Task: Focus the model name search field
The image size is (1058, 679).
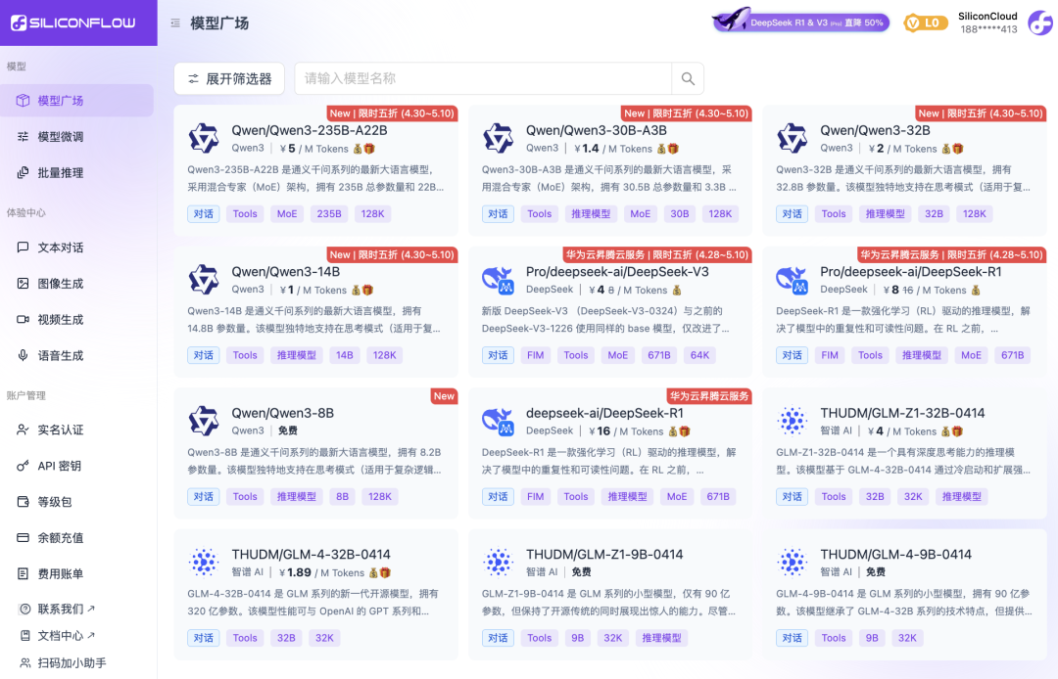Action: tap(483, 79)
